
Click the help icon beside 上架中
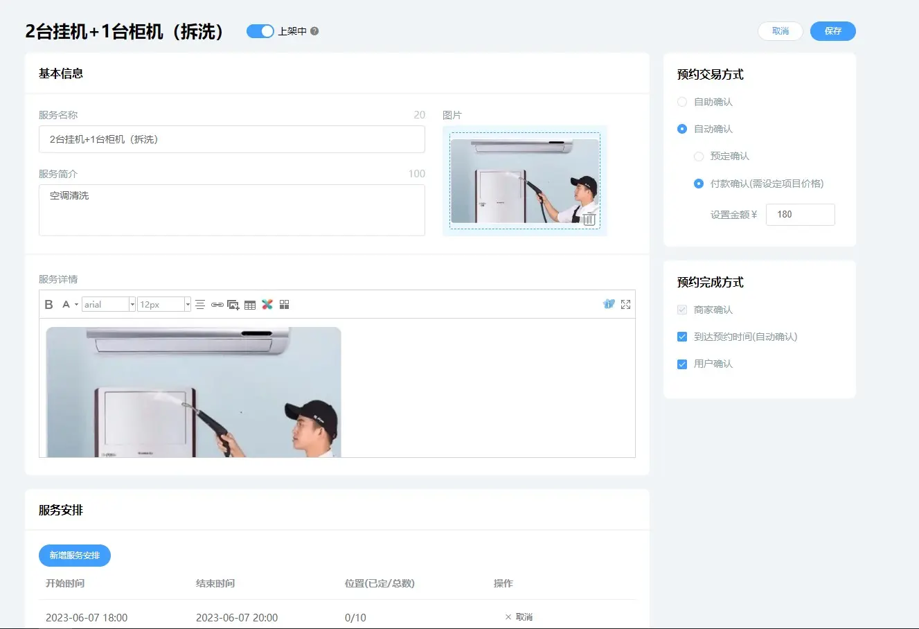click(x=314, y=31)
